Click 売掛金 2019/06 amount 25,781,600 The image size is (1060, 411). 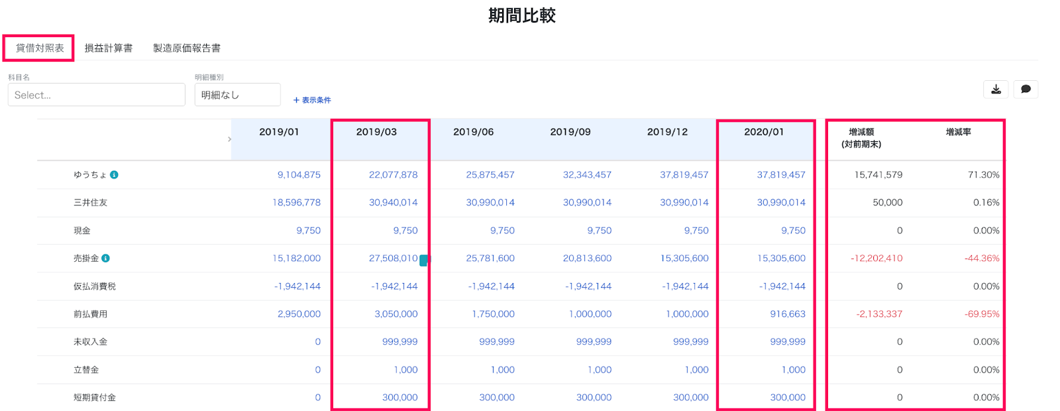(490, 259)
